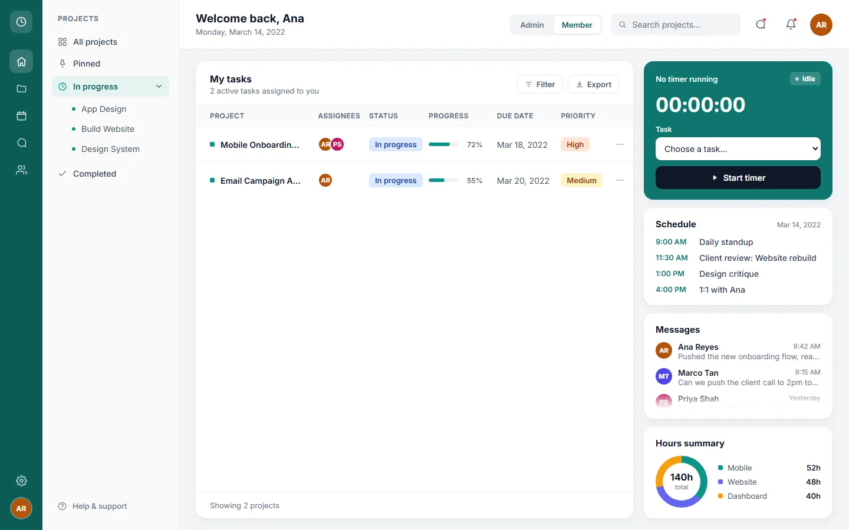
Task: Click the Filter button
Action: [x=540, y=84]
